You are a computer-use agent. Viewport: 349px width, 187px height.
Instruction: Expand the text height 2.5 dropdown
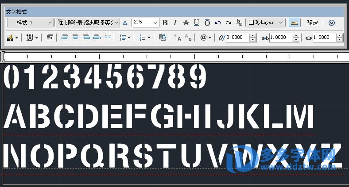[155, 23]
